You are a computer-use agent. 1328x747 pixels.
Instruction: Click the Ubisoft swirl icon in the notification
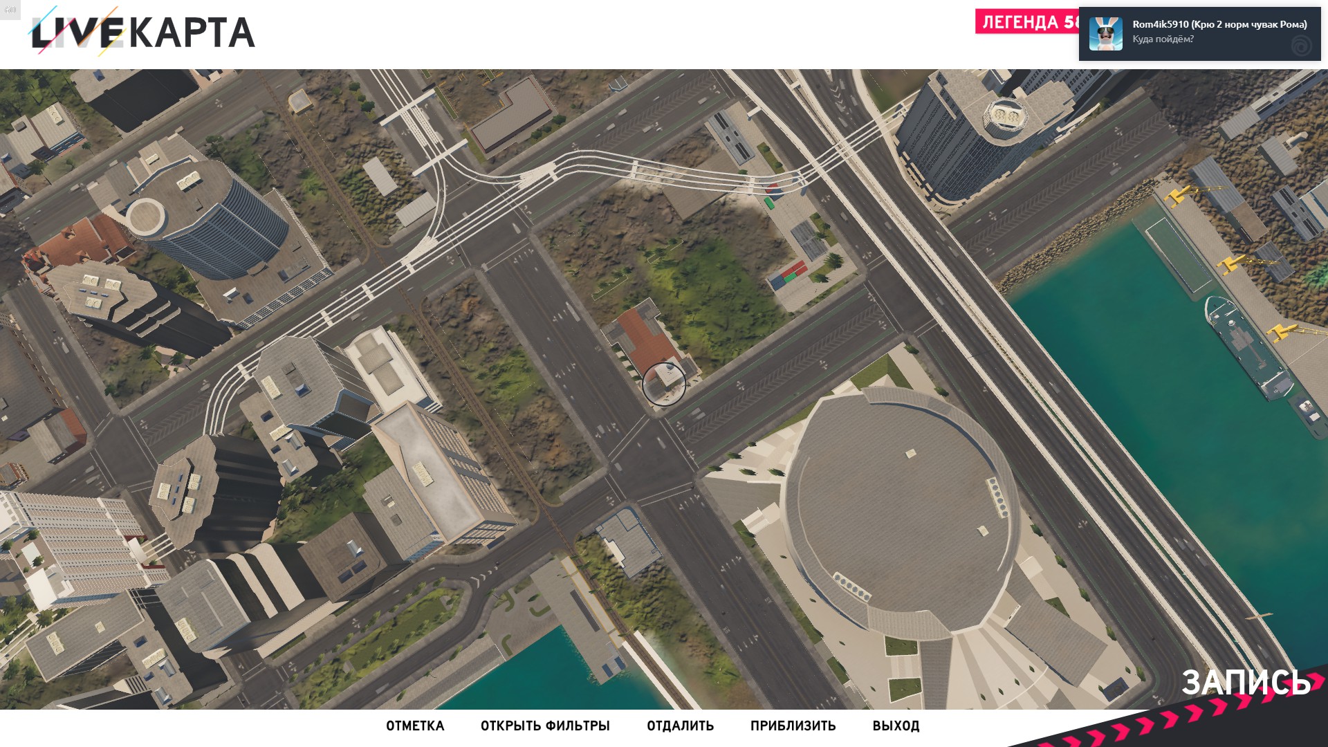[x=1301, y=46]
